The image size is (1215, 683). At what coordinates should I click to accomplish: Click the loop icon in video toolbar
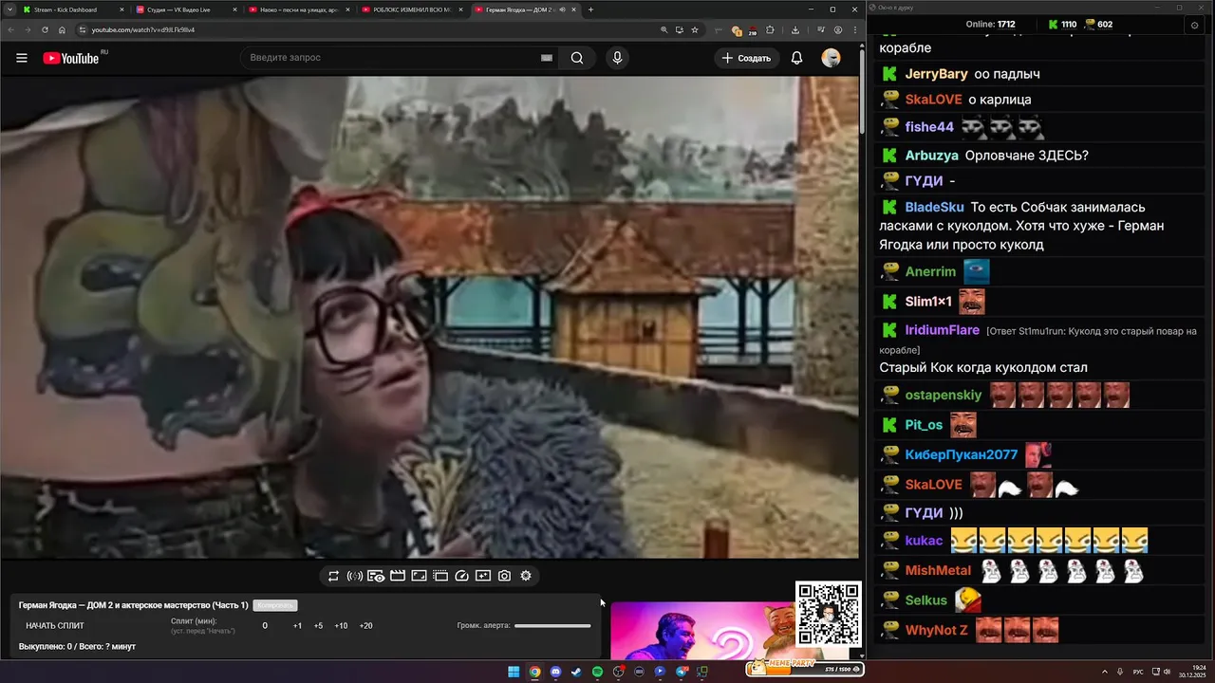point(333,576)
